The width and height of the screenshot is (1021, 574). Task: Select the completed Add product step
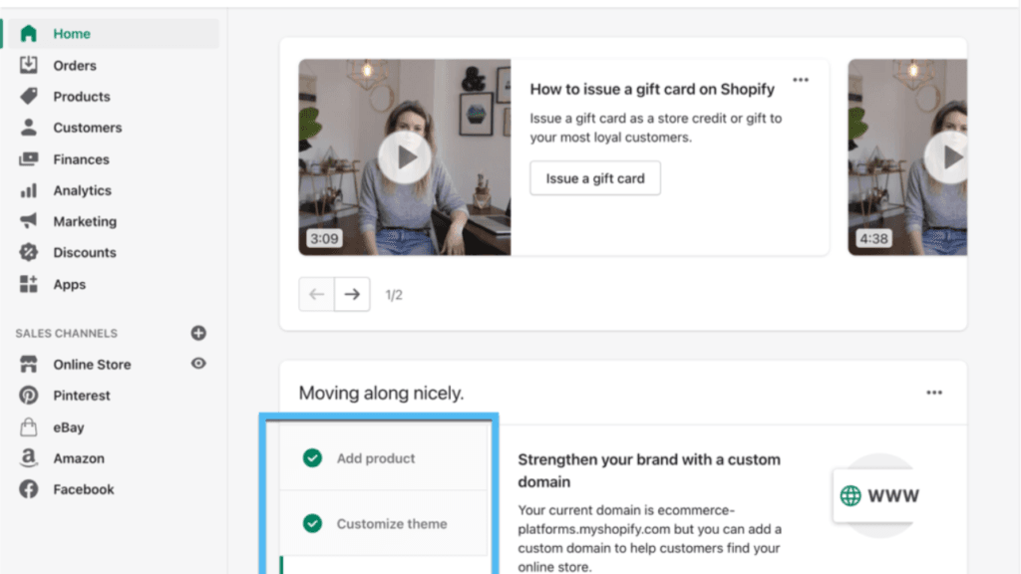pos(384,458)
